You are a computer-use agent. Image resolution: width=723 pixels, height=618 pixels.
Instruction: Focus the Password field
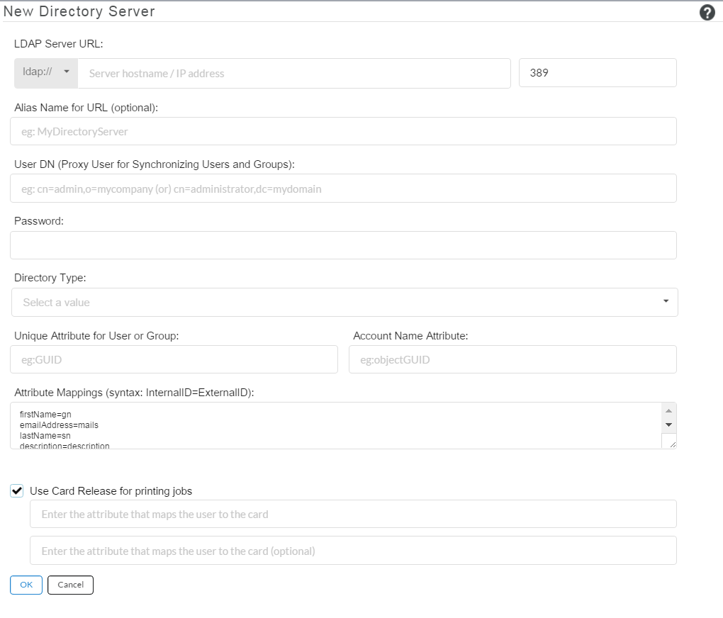point(343,245)
